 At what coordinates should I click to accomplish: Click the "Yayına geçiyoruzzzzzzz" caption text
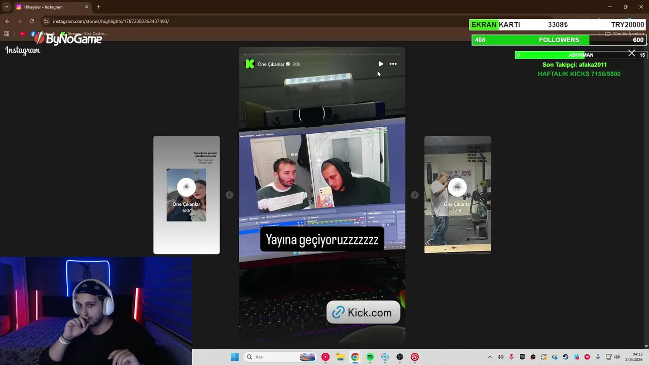point(322,240)
